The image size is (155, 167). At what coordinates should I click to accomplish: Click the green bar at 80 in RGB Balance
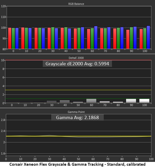pyautogui.click(x=118, y=38)
